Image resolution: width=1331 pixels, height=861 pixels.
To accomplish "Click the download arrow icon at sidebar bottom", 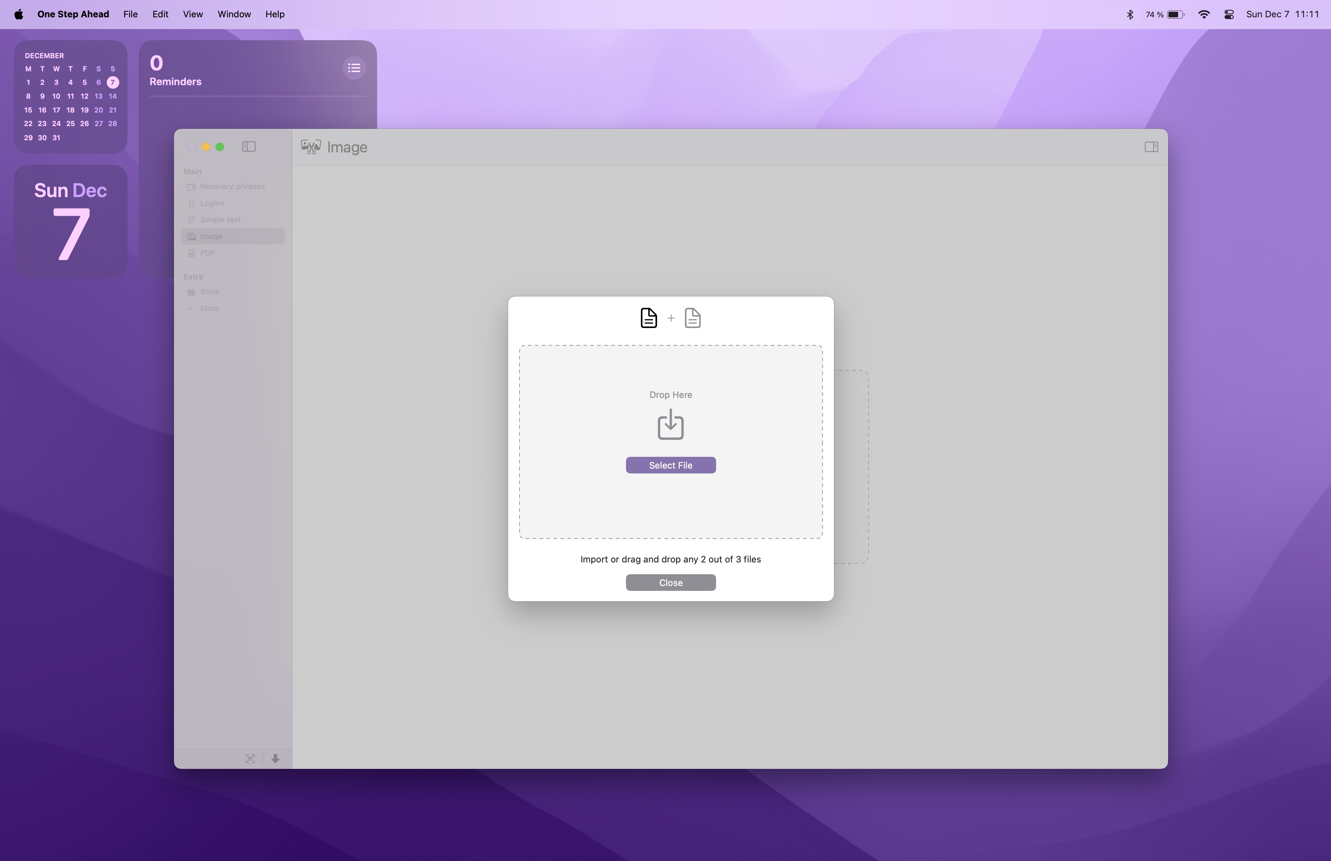I will 275,759.
